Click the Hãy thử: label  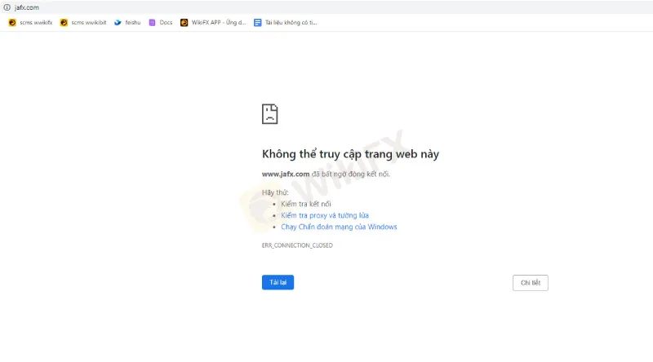coord(275,192)
